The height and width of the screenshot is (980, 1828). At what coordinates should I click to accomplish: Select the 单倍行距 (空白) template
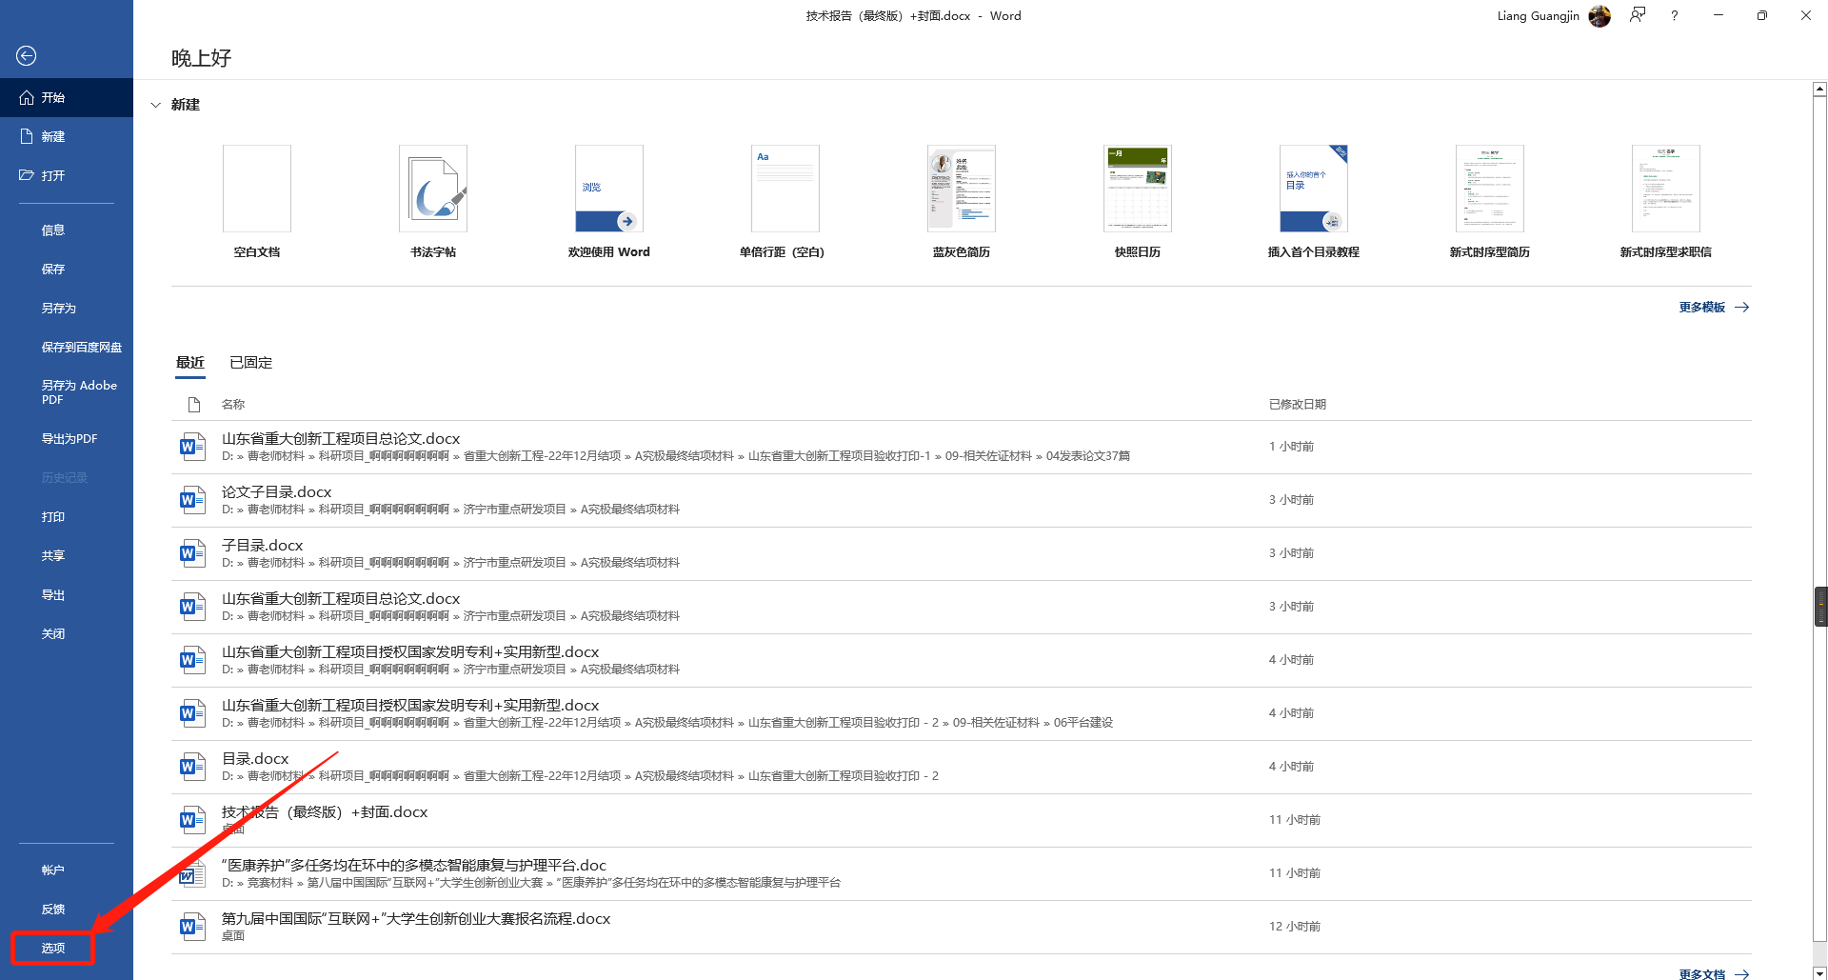tap(783, 201)
